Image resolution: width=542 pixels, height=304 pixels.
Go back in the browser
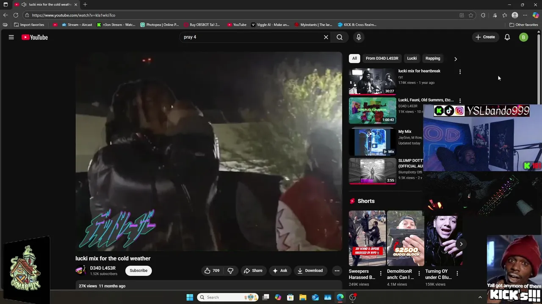click(6, 15)
